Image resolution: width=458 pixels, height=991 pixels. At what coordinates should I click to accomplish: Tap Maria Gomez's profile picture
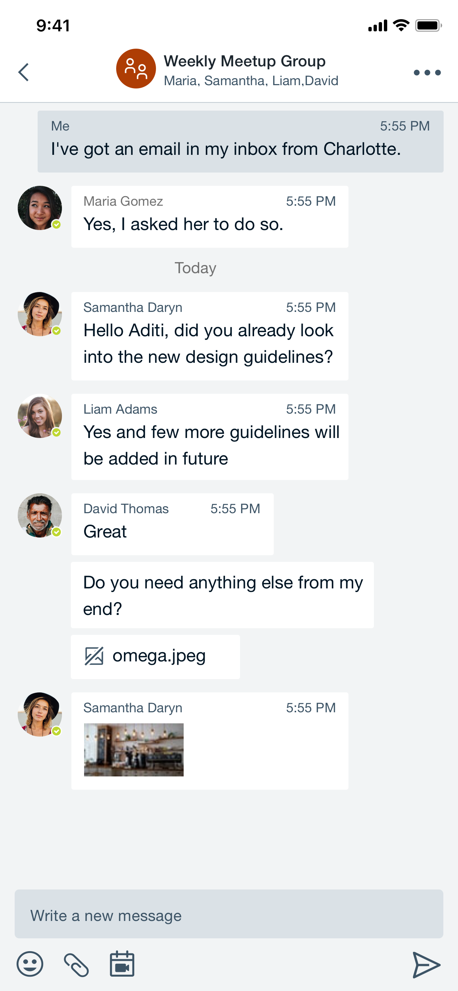[x=40, y=208]
